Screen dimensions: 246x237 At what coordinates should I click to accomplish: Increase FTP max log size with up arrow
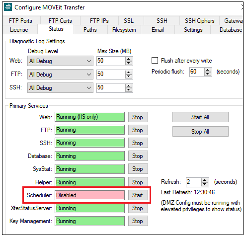[129, 73]
